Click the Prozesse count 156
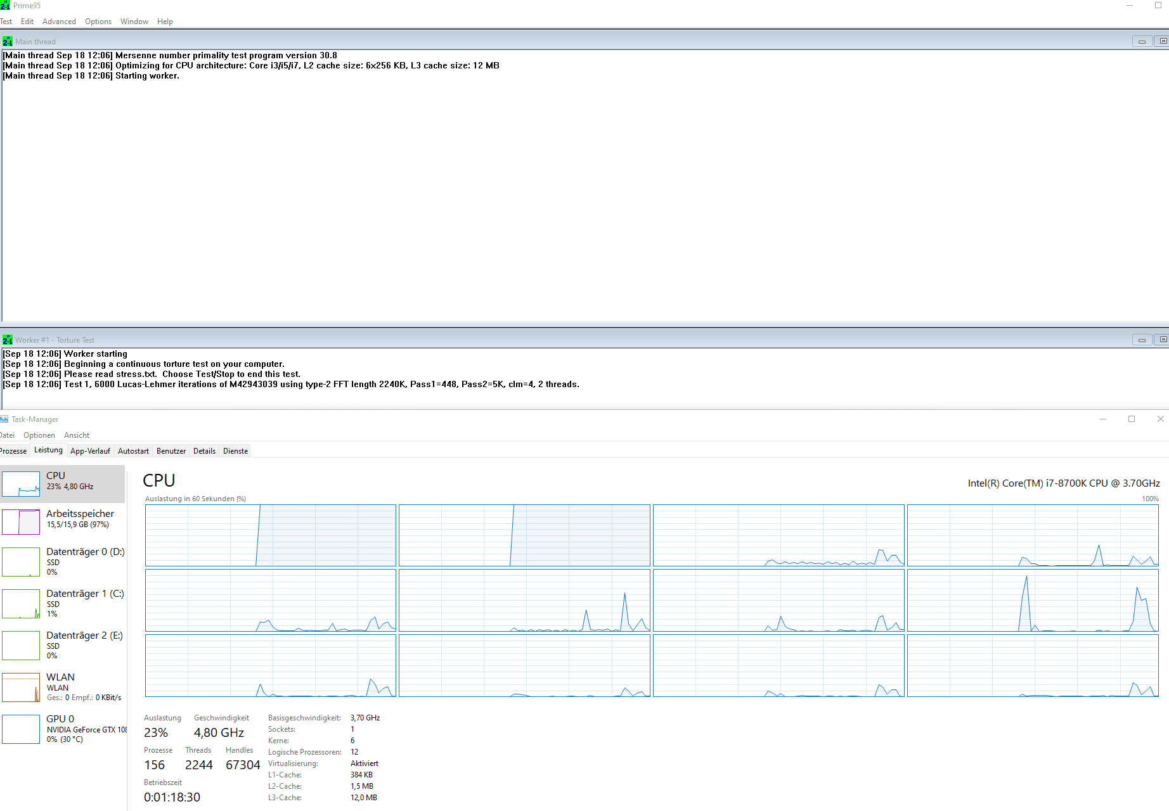Screen dimensions: 1169x811 [x=155, y=765]
